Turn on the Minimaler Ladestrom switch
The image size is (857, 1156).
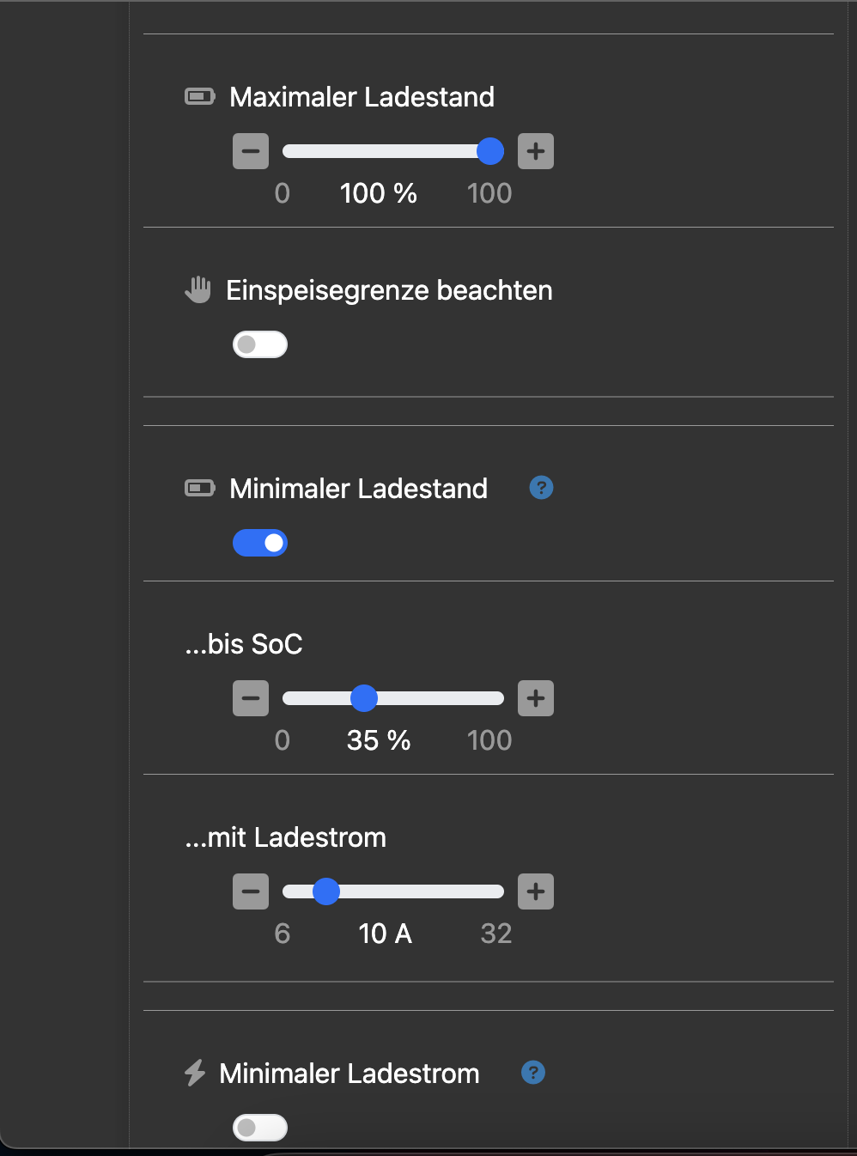click(x=260, y=1127)
